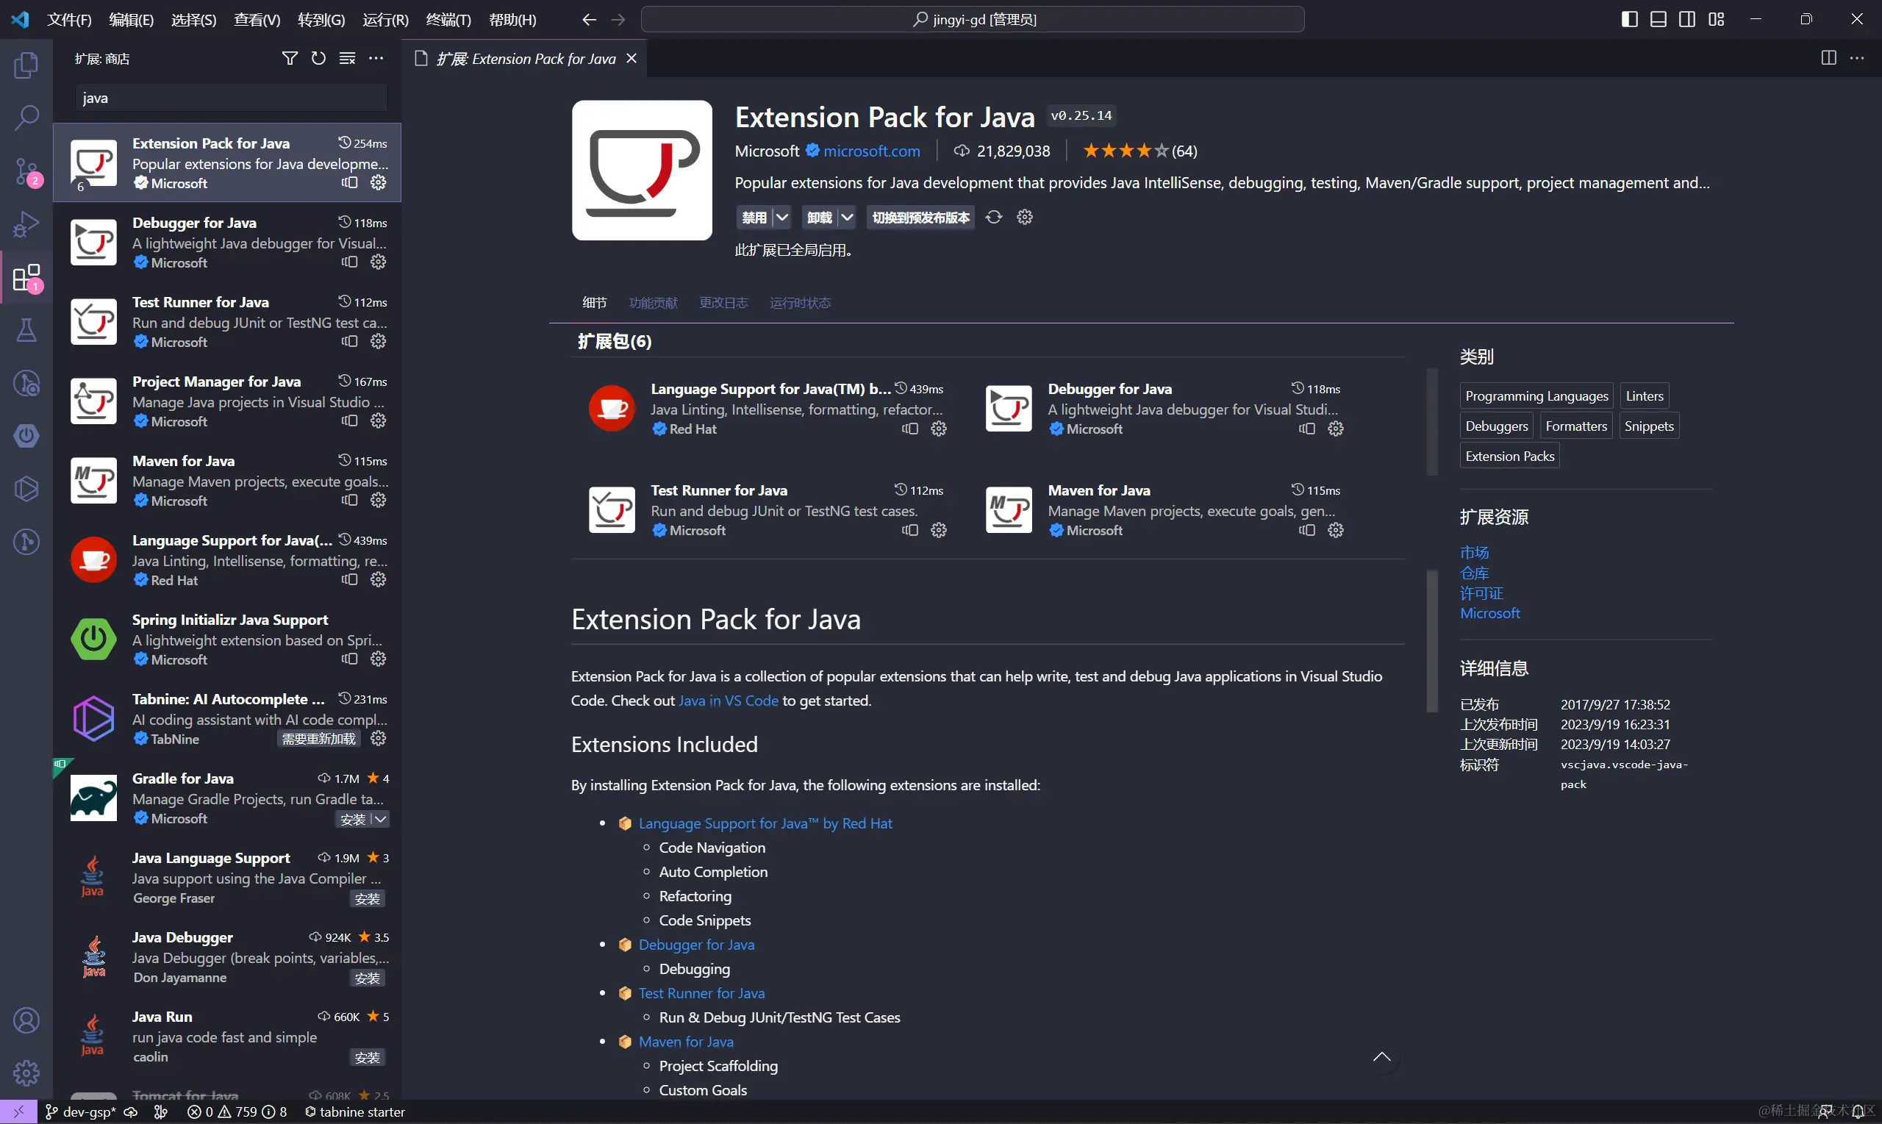
Task: Install Java Language Support extension
Action: pyautogui.click(x=368, y=898)
